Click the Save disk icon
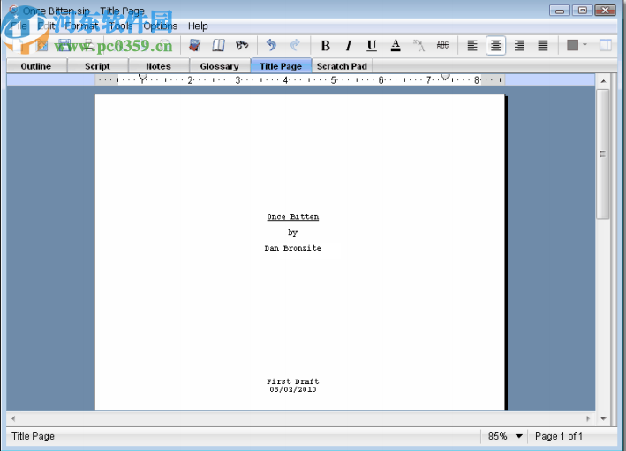Screen dimensions: 626x451 (64, 45)
